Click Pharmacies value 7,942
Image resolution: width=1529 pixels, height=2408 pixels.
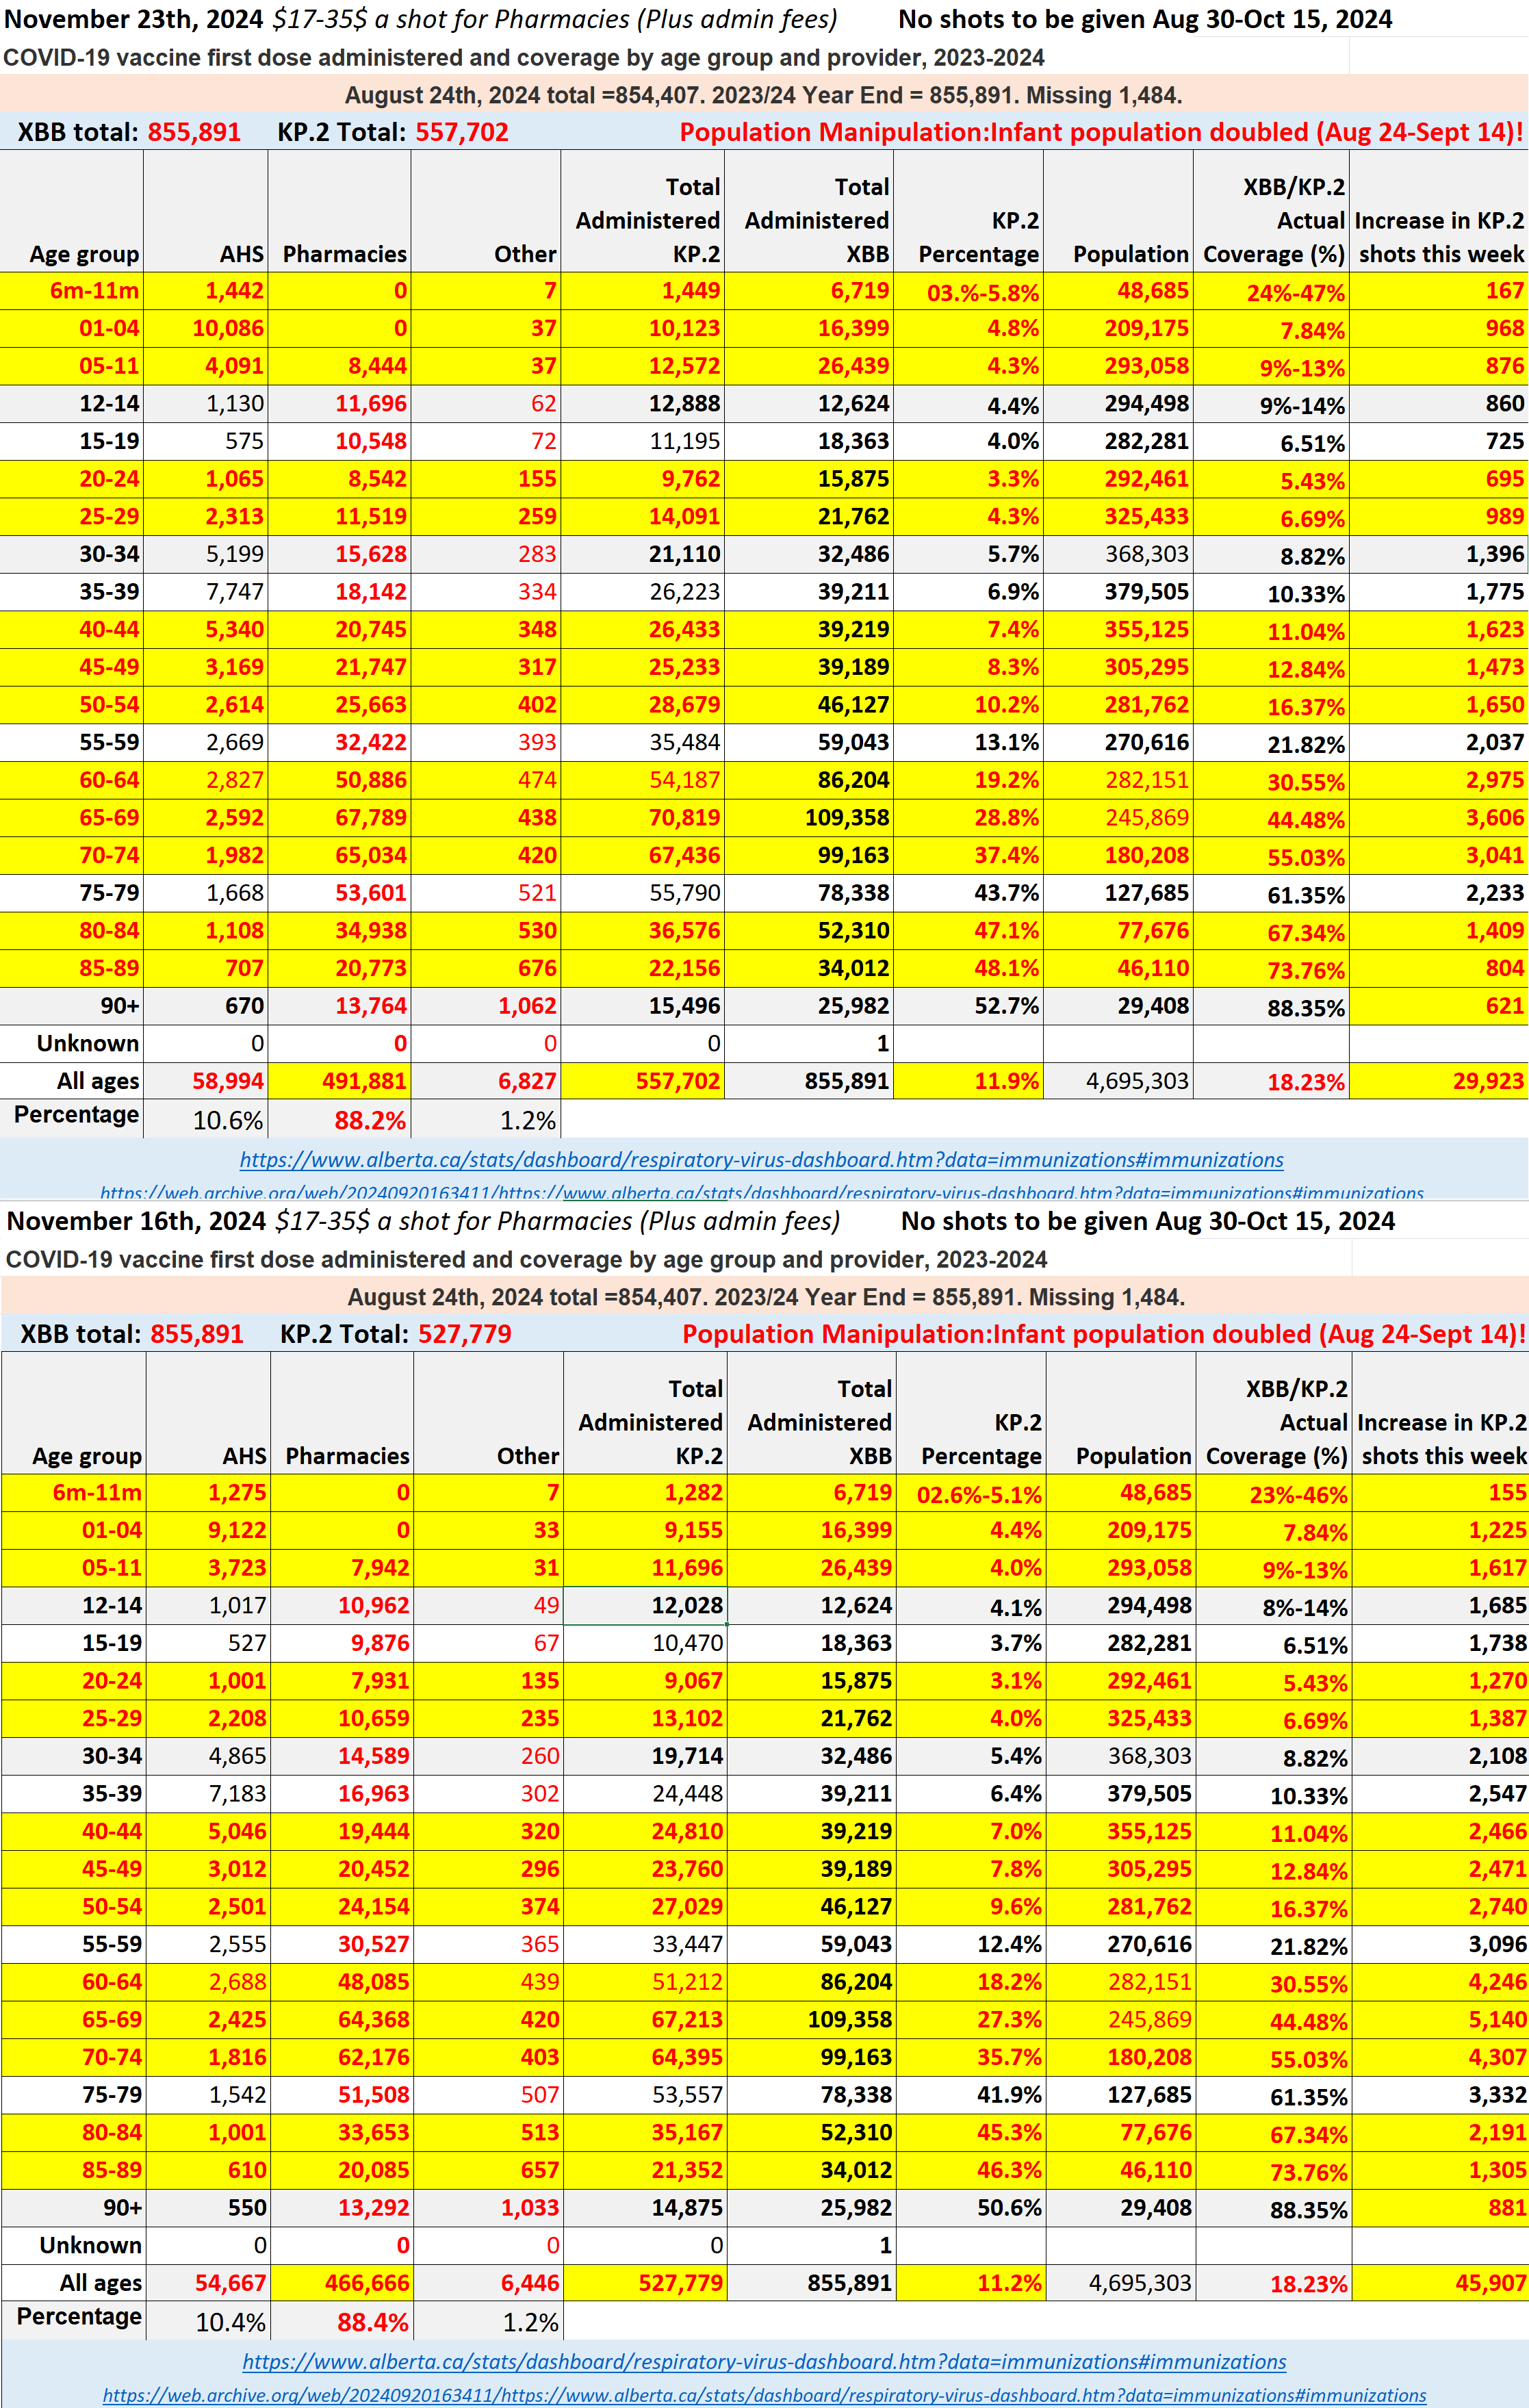343,1568
